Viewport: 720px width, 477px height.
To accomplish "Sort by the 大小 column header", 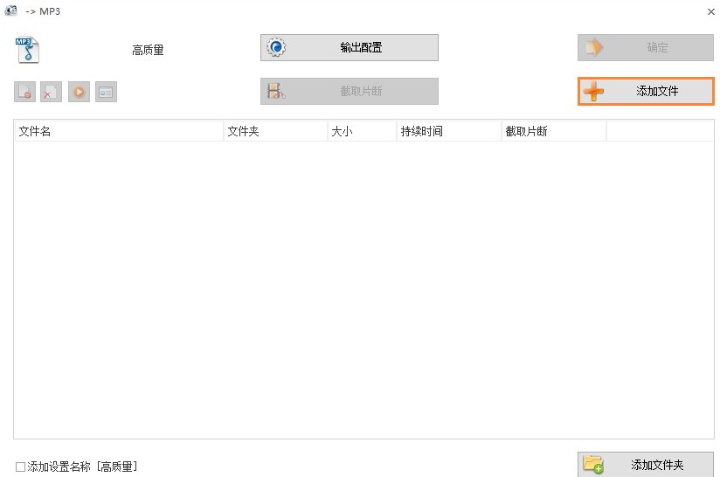I will [x=362, y=131].
